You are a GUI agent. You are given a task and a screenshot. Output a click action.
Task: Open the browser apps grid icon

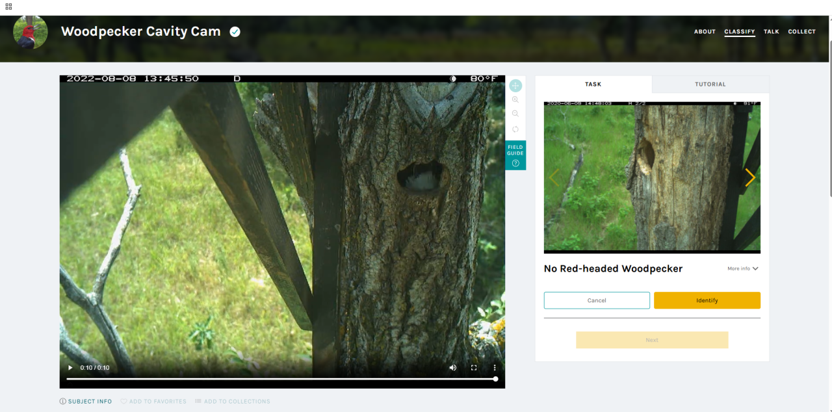8,6
